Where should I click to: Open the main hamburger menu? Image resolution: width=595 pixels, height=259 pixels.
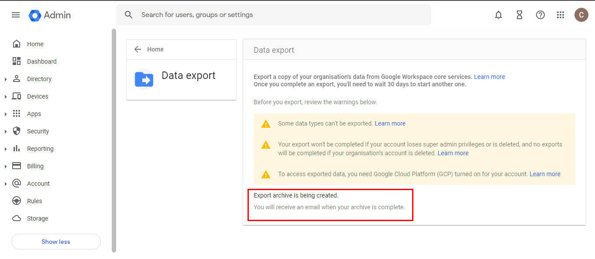[x=16, y=15]
